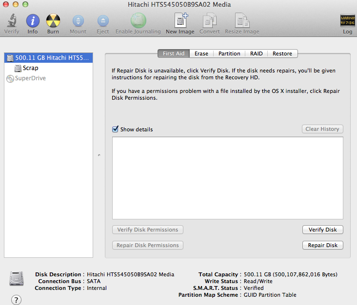The width and height of the screenshot is (357, 305).
Task: Click Repair Disk Permissions button
Action: [x=148, y=245]
